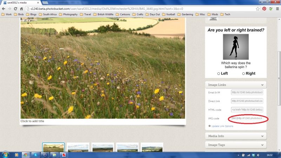Reload the page with the refresh icon

click(x=15, y=8)
